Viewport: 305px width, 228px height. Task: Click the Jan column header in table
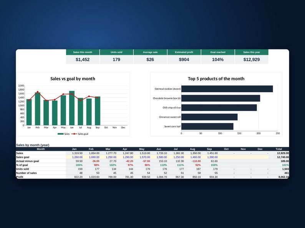click(74, 149)
